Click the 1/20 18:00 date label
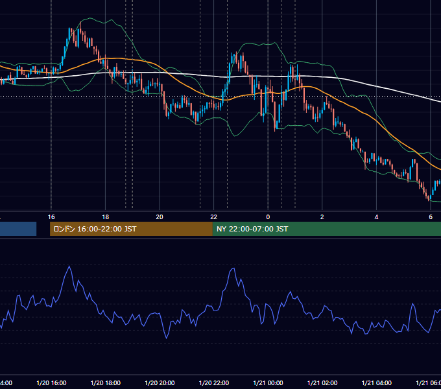441x389 pixels. (x=106, y=383)
